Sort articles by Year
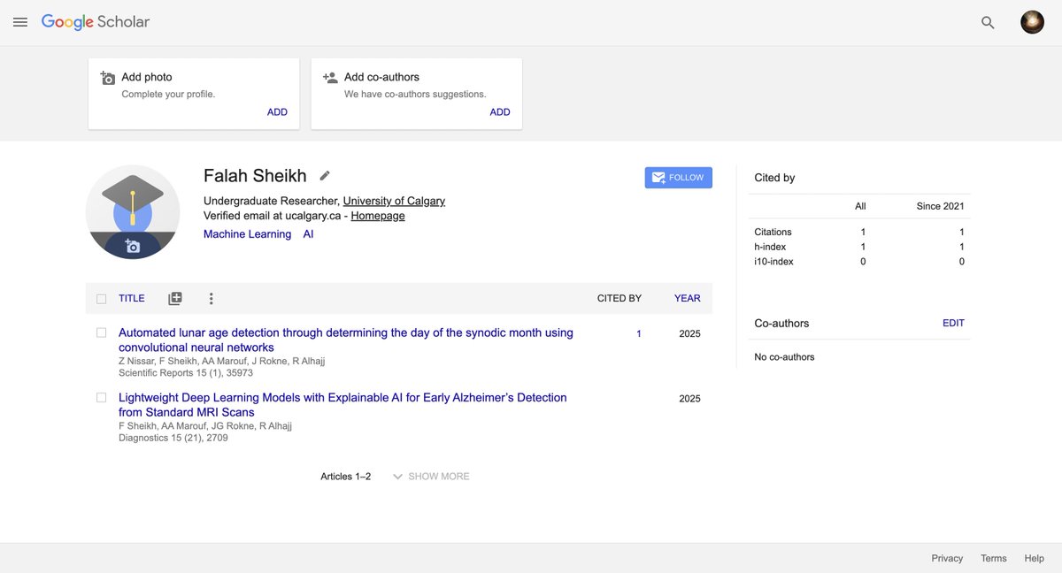Screen dimensions: 1062x573 pos(688,299)
